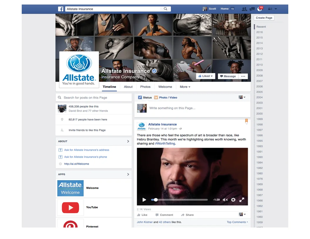The image size is (310, 239).
Task: Click Search for posts on this Page field
Action: click(94, 98)
